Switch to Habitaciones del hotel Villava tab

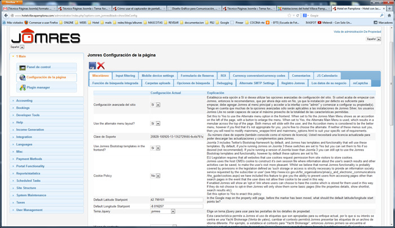point(304,8)
